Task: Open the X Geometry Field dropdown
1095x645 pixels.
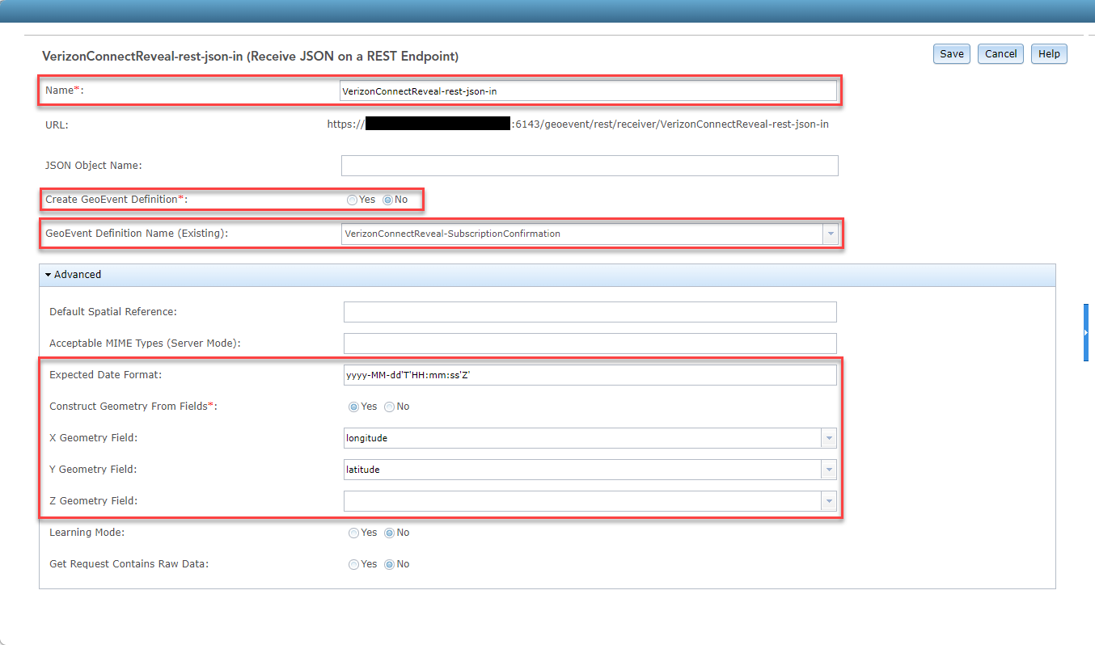Action: tap(827, 437)
